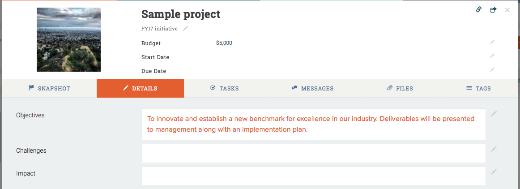Image resolution: width=520 pixels, height=189 pixels.
Task: Click the Sample project title
Action: pyautogui.click(x=181, y=14)
